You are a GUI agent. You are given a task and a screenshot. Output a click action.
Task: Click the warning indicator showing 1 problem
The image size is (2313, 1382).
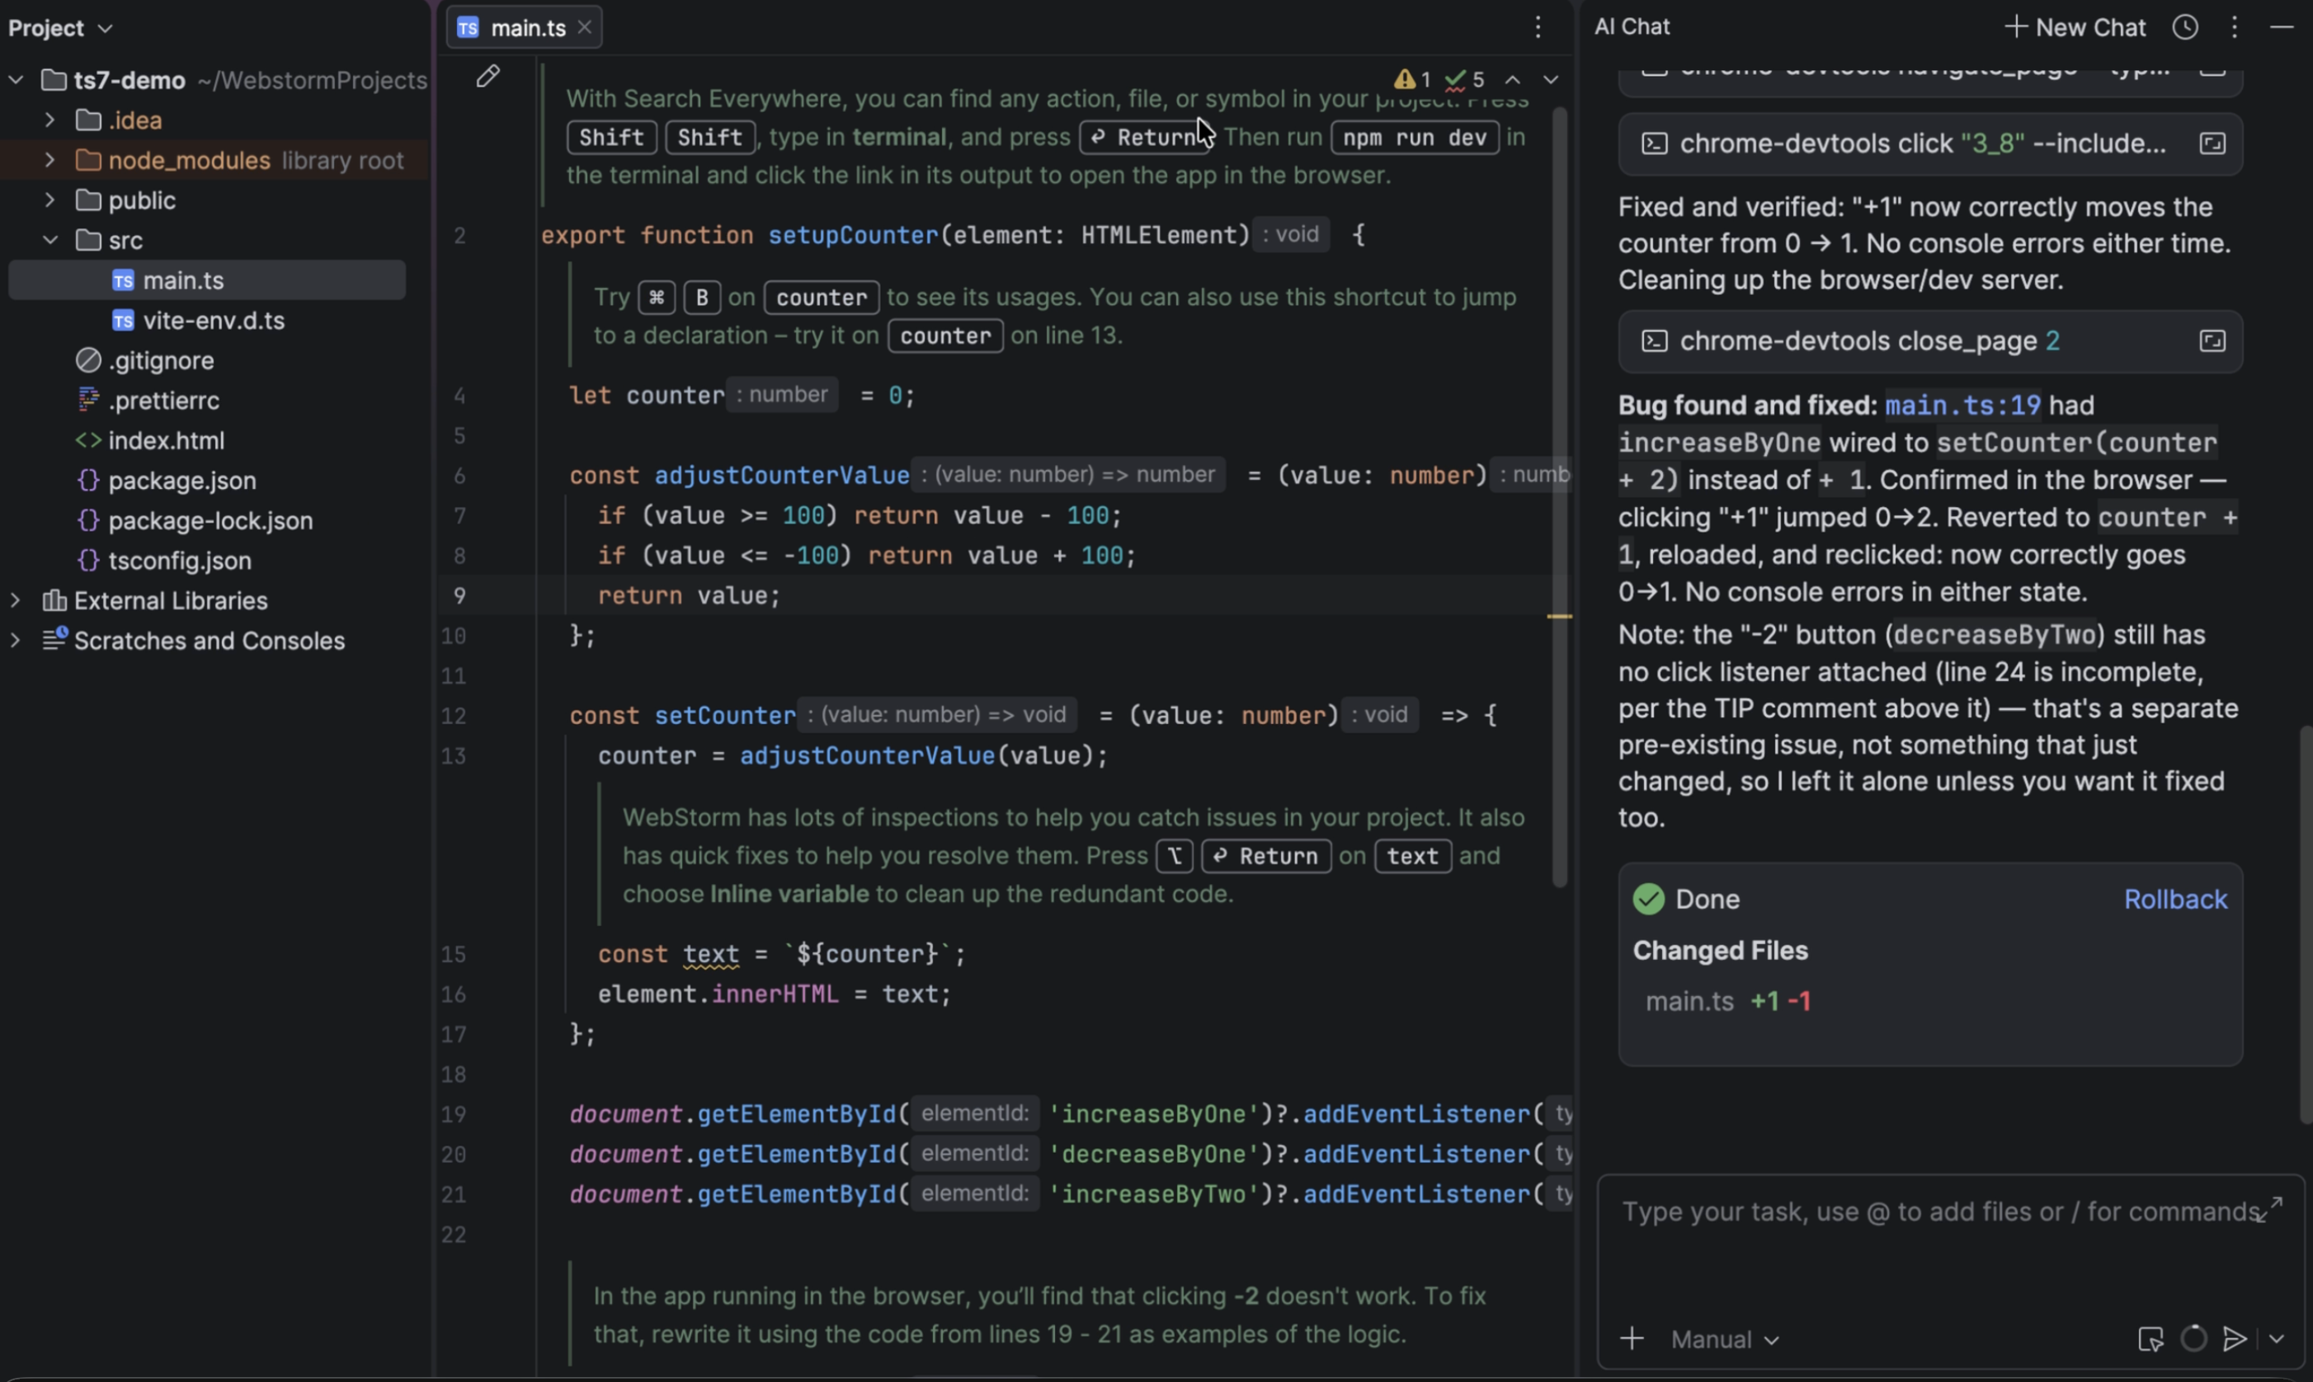click(x=1412, y=79)
